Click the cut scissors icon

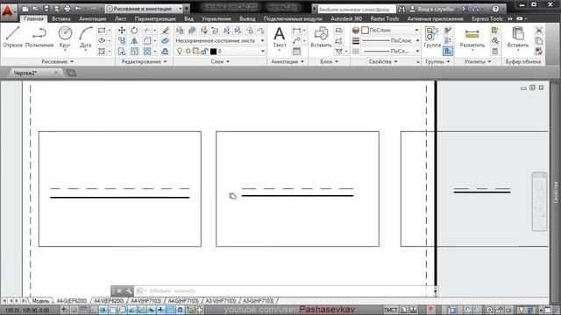539,31
